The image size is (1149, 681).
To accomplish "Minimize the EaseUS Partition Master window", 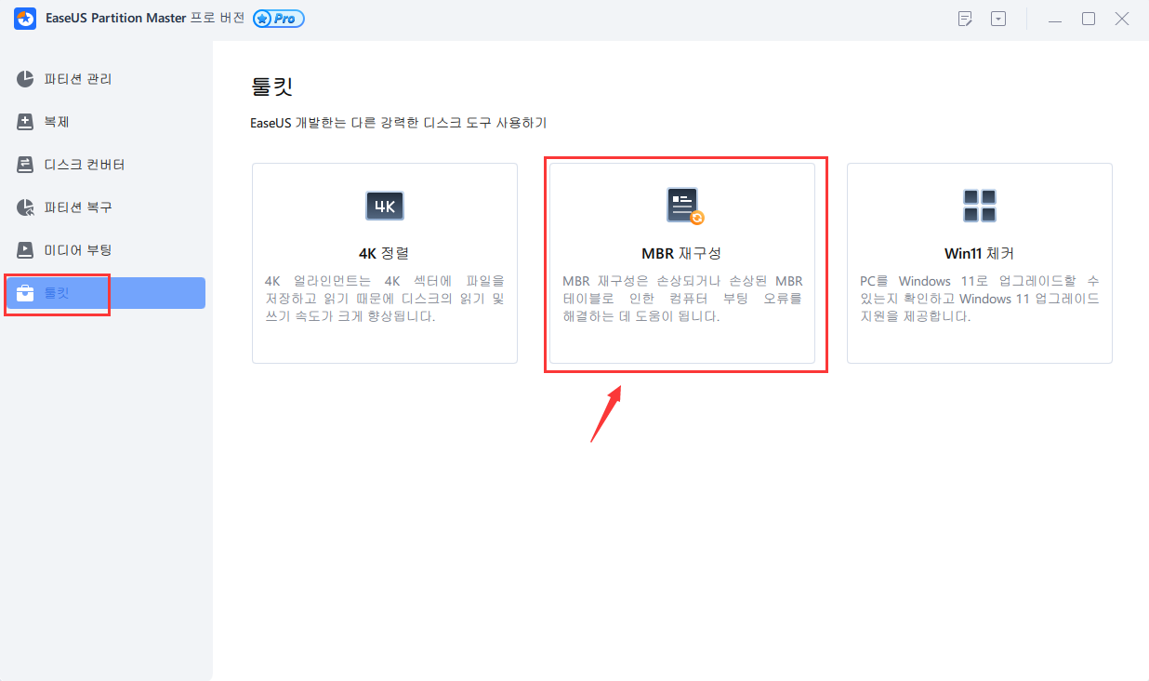I will 1054,20.
